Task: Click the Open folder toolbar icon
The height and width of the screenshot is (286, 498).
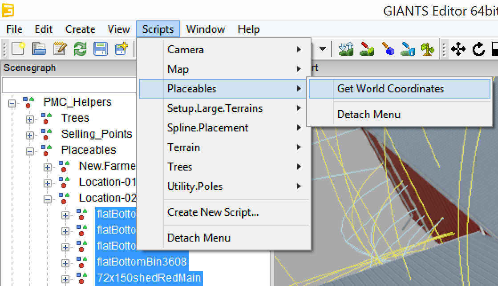Action: pos(39,49)
